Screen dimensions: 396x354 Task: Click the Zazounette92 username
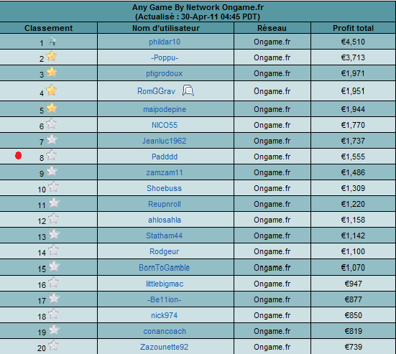tap(165, 348)
